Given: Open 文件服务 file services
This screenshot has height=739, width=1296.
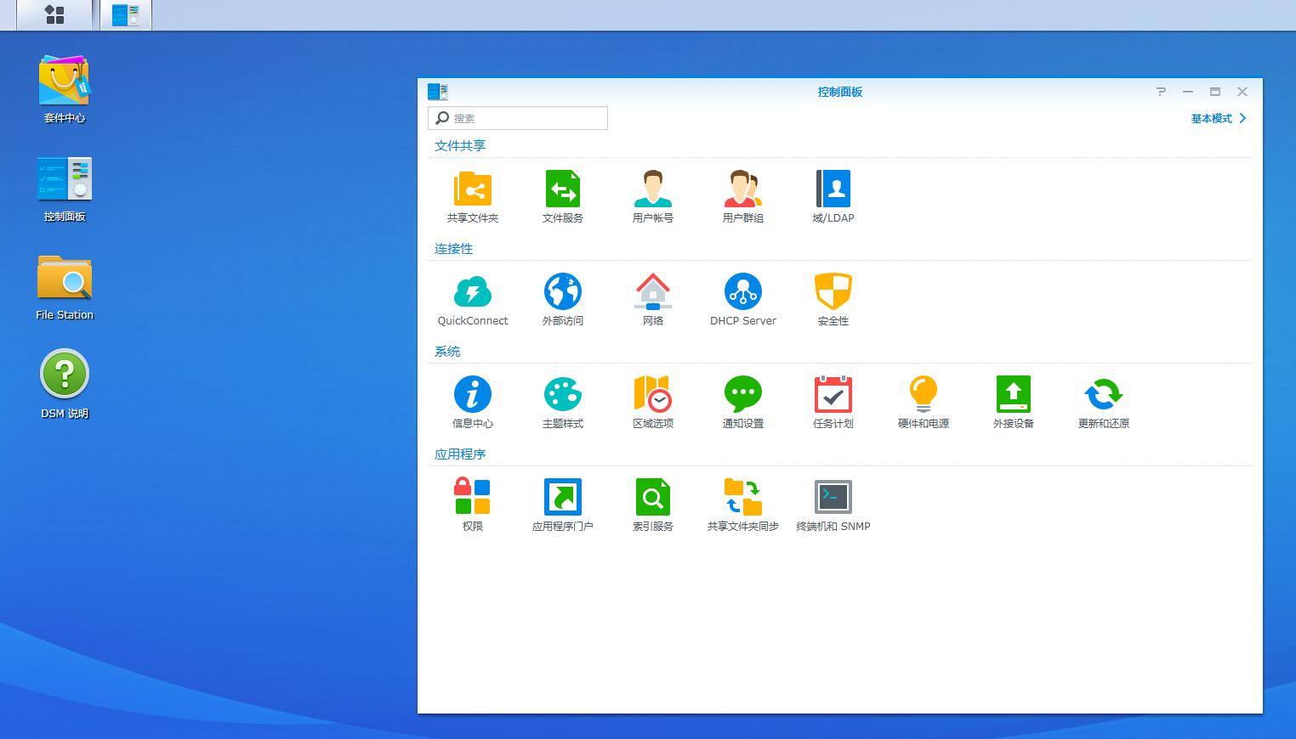Looking at the screenshot, I should [562, 189].
